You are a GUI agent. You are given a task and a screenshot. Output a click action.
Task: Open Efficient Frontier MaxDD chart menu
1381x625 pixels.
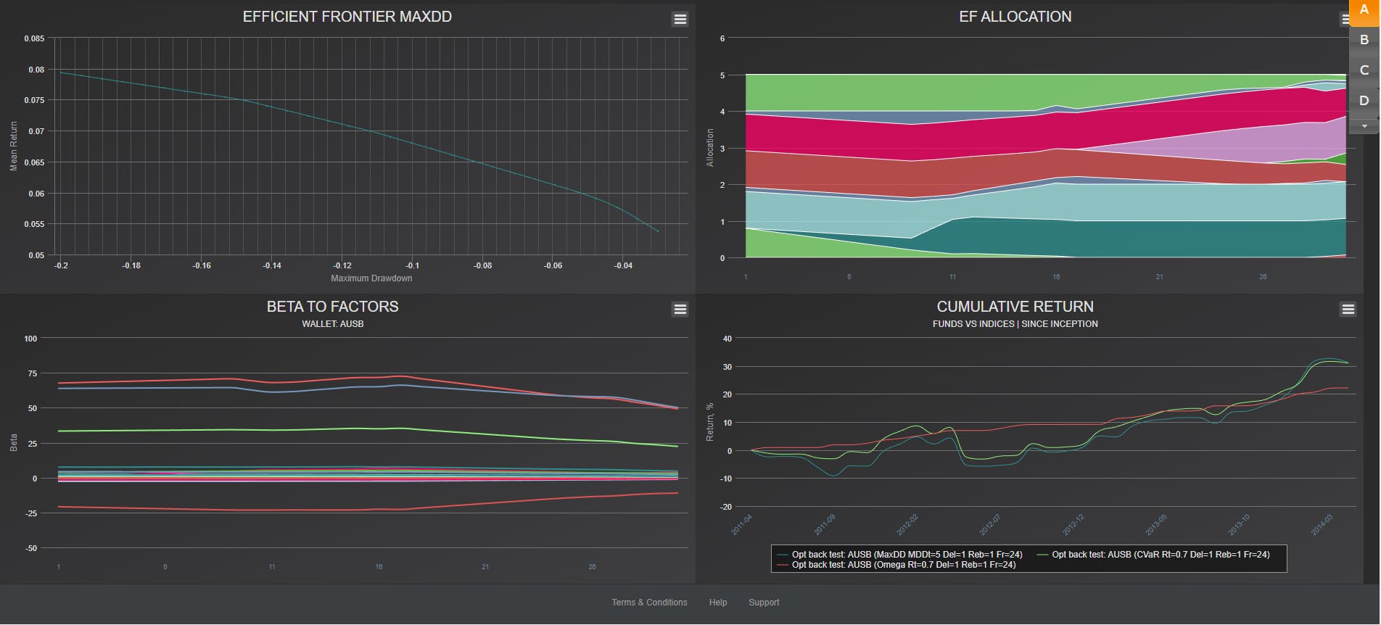680,20
